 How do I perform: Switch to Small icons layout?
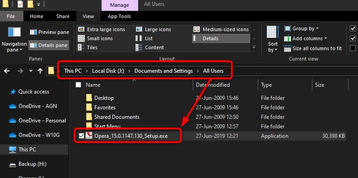[95, 38]
